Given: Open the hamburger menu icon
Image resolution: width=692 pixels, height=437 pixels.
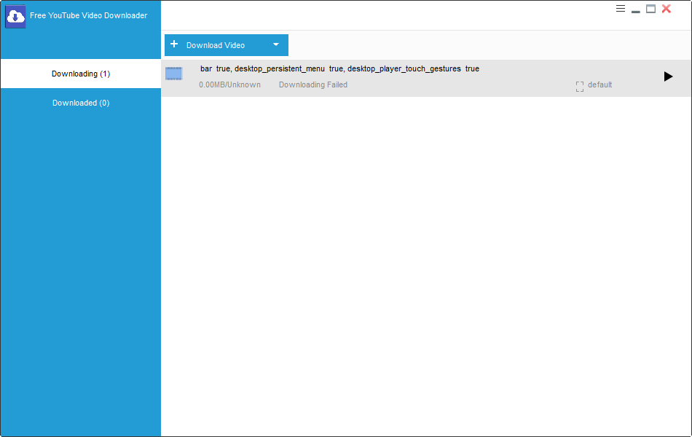Looking at the screenshot, I should pyautogui.click(x=620, y=8).
